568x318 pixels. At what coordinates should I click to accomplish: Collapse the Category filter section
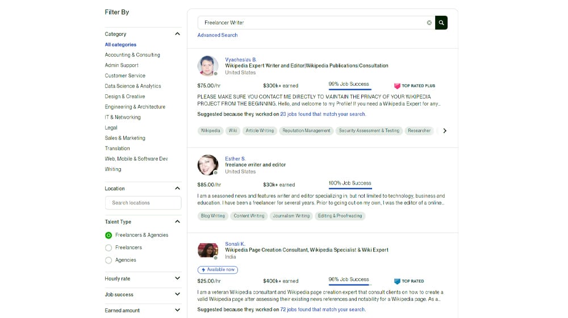click(x=177, y=34)
